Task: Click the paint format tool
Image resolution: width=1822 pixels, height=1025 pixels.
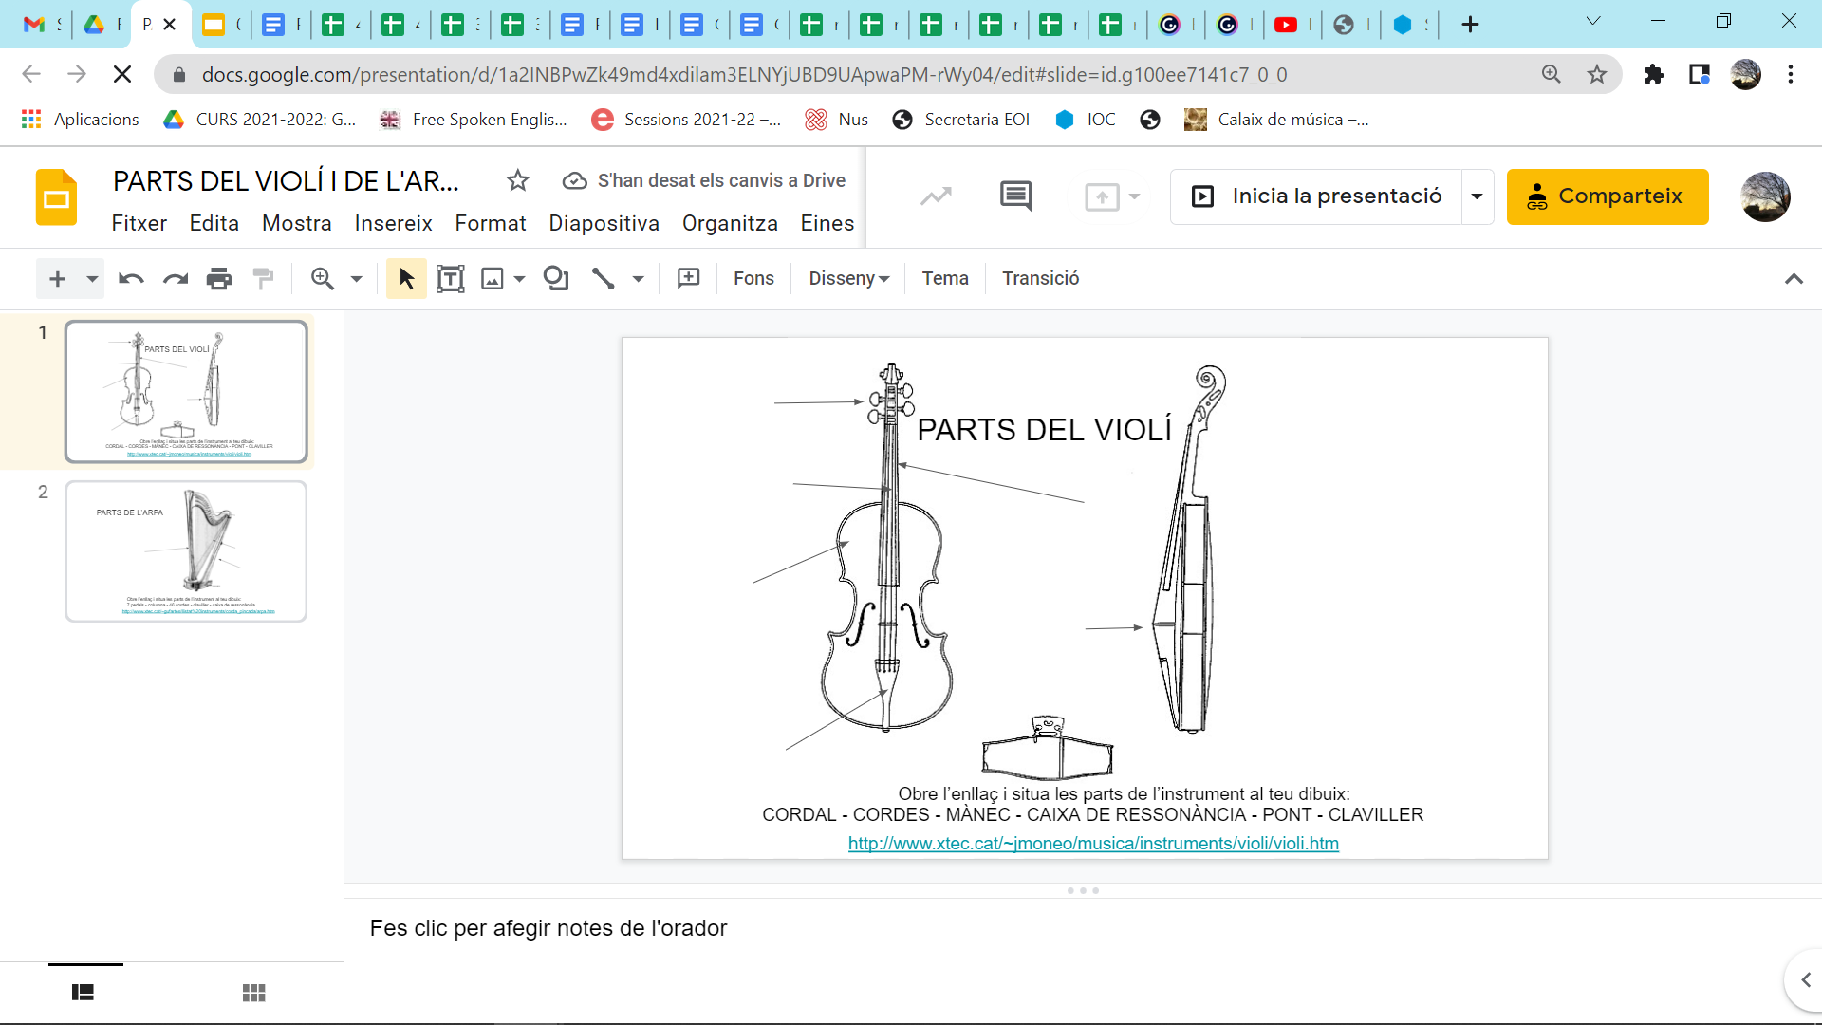Action: pyautogui.click(x=263, y=278)
